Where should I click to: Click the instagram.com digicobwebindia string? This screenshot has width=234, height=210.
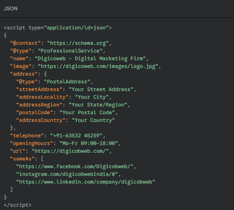(x=67, y=174)
